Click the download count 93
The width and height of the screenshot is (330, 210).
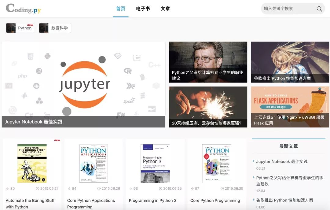tap(136, 189)
